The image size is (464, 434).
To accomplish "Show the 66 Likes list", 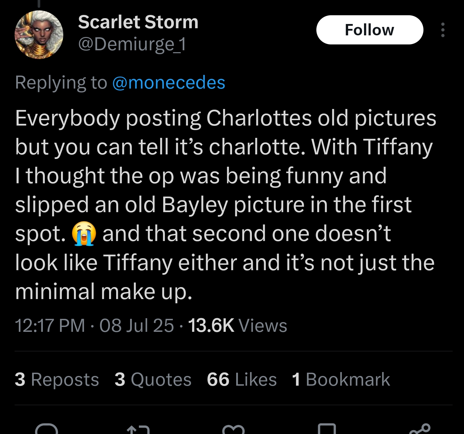I will [x=242, y=379].
